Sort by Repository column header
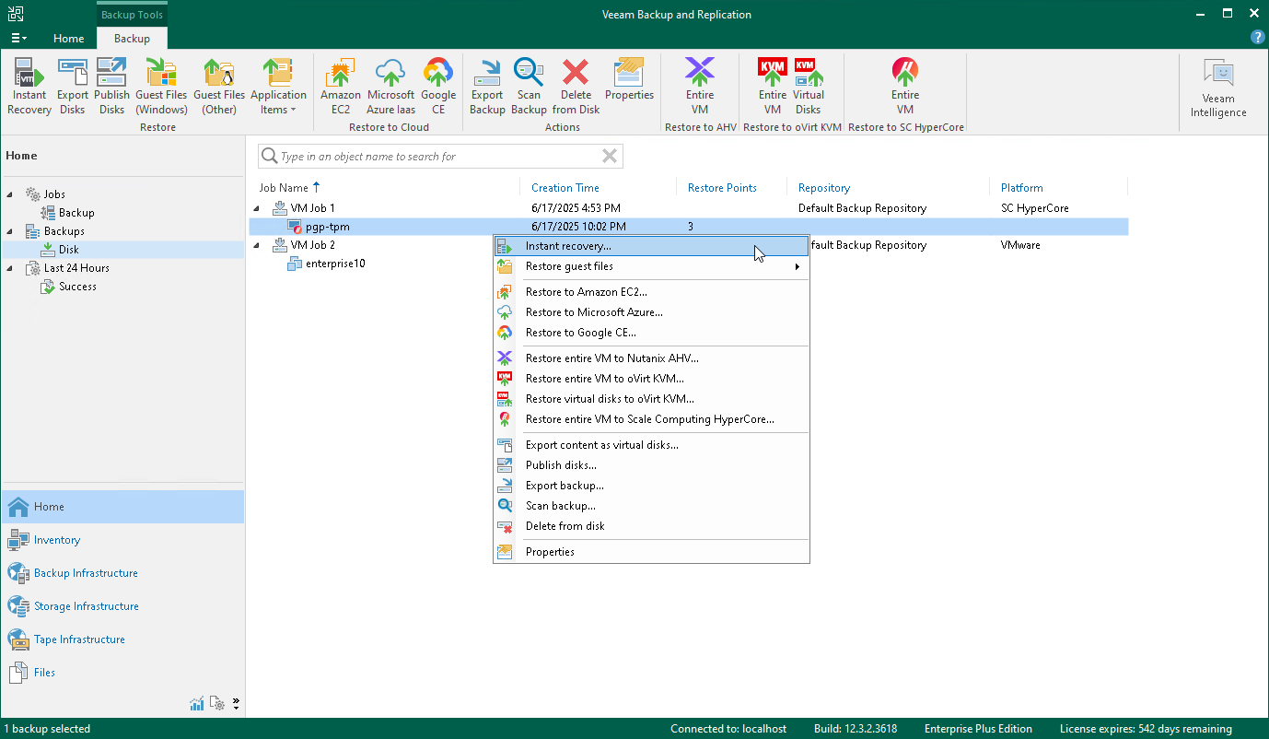This screenshot has height=739, width=1269. pos(824,188)
